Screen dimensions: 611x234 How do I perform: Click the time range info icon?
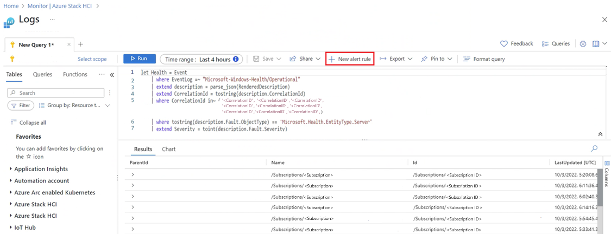click(x=236, y=60)
